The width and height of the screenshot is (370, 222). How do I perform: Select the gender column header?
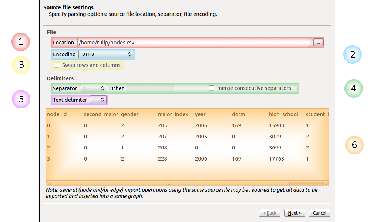(x=138, y=114)
